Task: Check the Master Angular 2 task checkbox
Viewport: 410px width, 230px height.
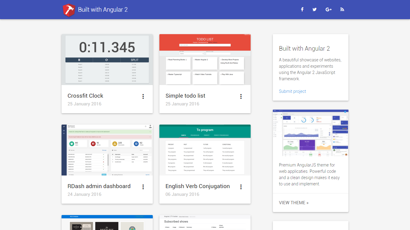Action: [x=194, y=60]
